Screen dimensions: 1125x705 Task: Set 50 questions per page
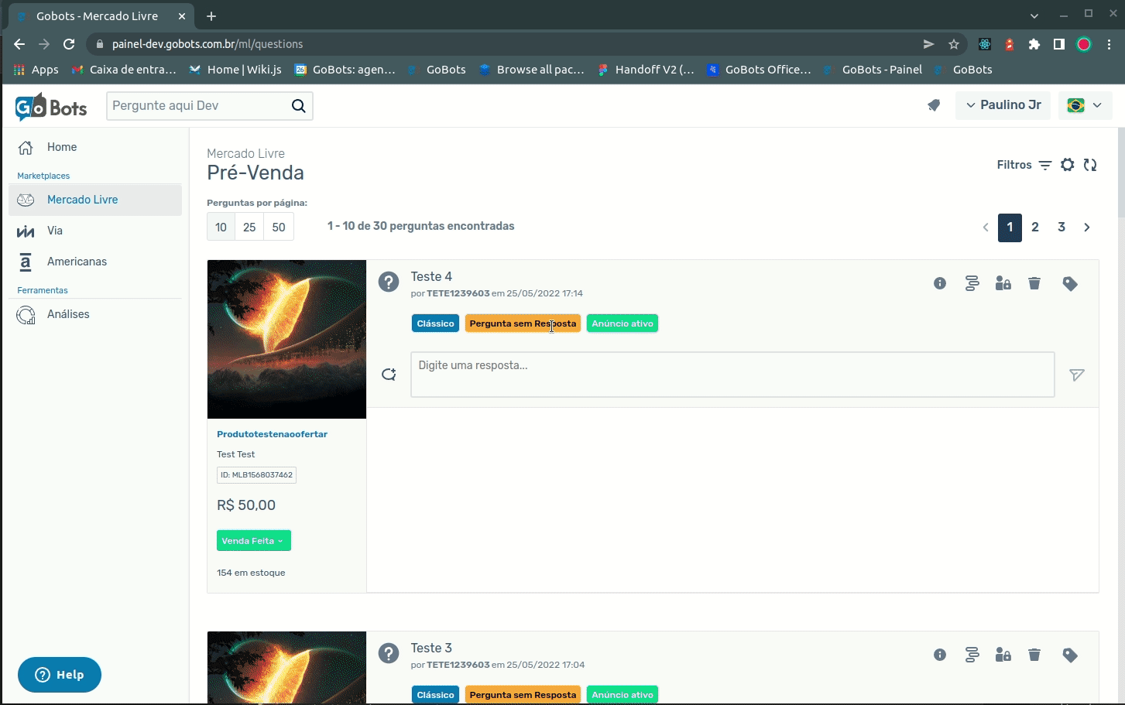coord(279,228)
